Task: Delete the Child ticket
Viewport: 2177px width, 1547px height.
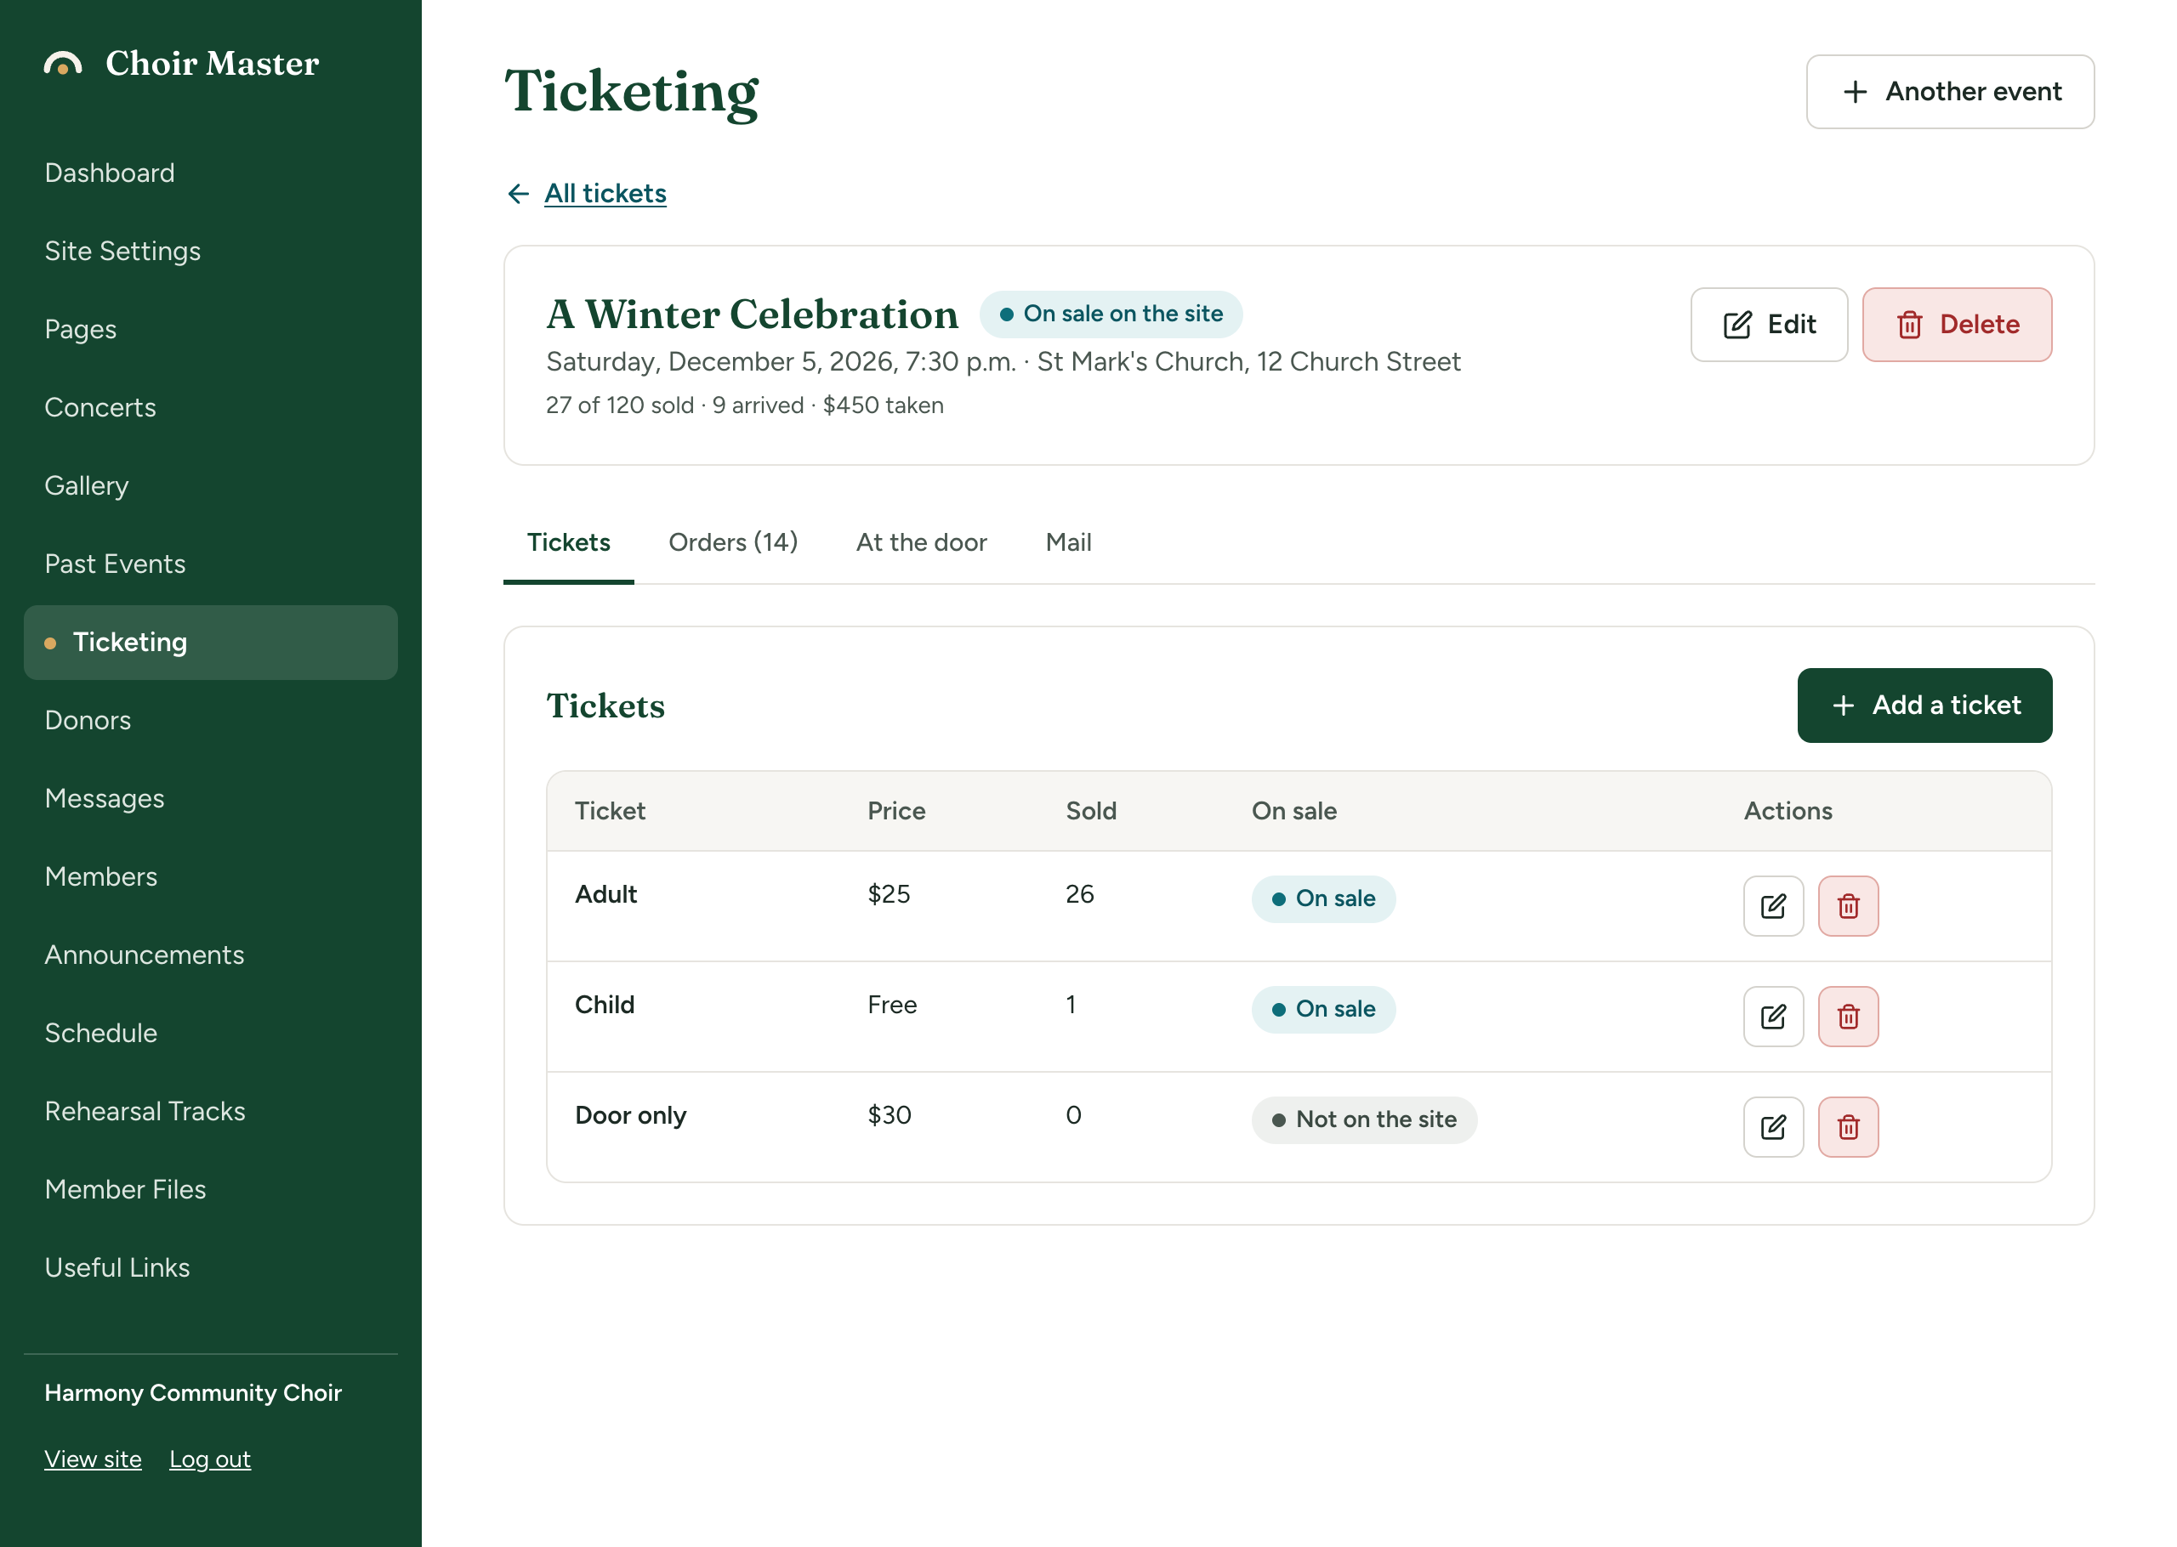Action: (1847, 1017)
